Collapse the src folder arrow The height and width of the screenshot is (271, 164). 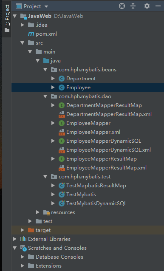click(23, 43)
